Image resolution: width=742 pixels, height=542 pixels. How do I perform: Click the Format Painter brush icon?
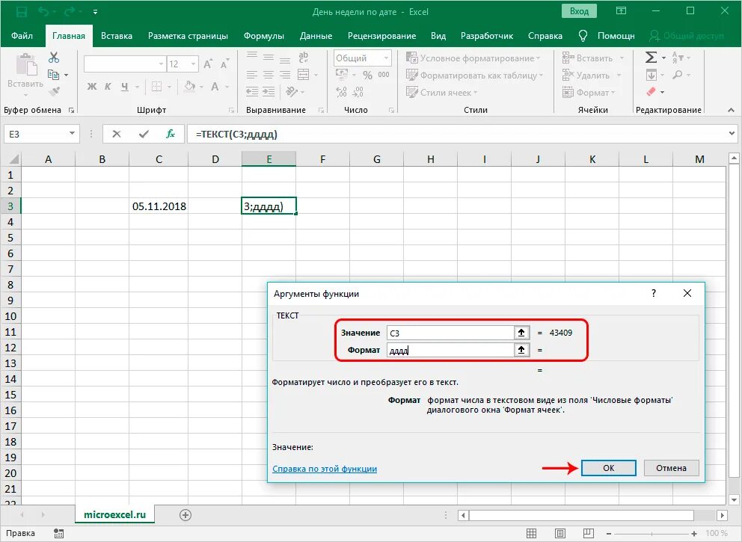click(x=55, y=90)
